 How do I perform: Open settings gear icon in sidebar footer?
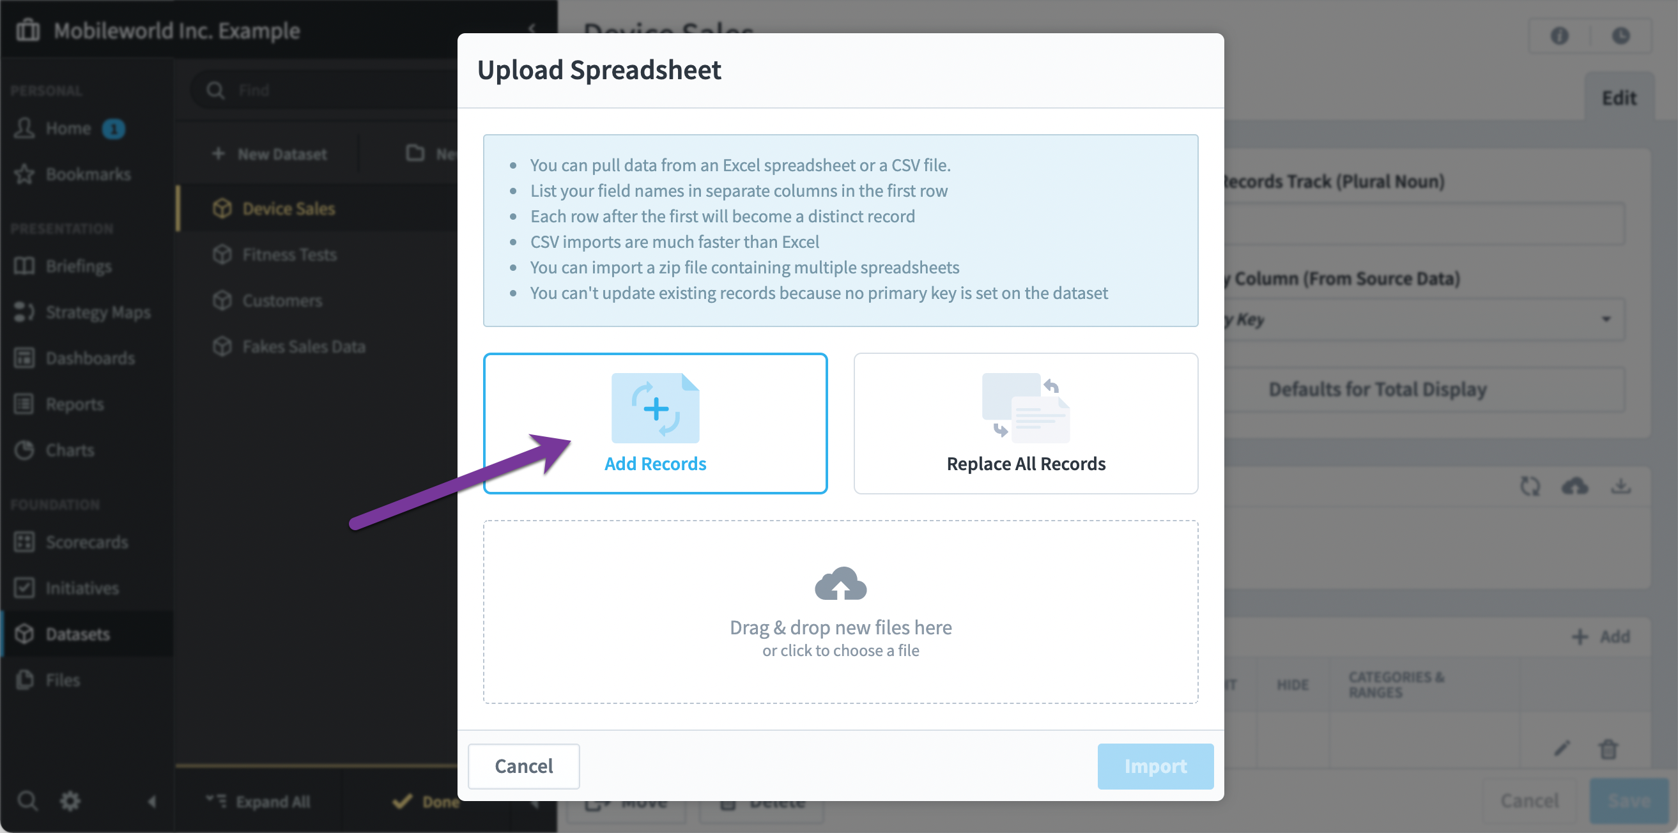click(x=70, y=800)
